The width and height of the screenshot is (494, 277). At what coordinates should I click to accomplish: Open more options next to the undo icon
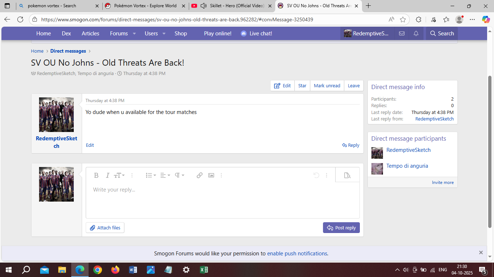tap(327, 175)
